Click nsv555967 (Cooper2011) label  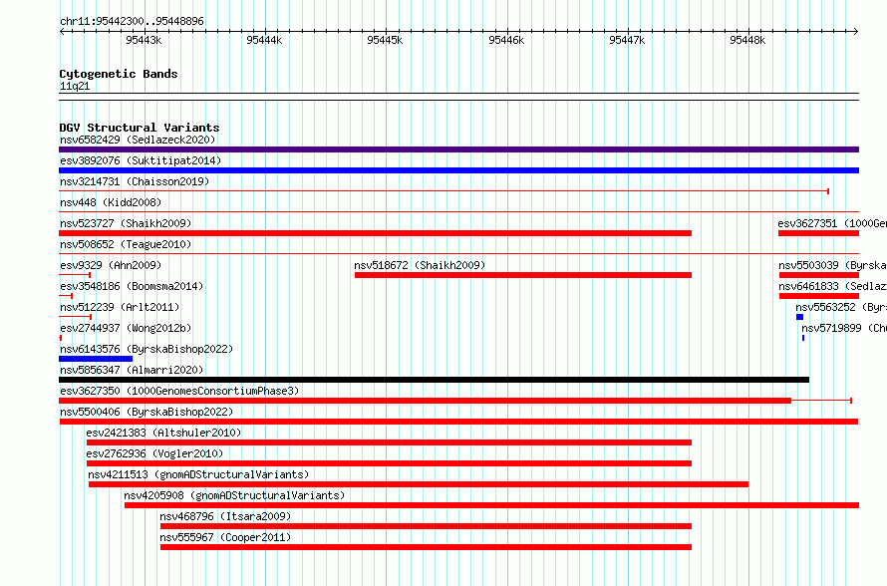tap(225, 537)
